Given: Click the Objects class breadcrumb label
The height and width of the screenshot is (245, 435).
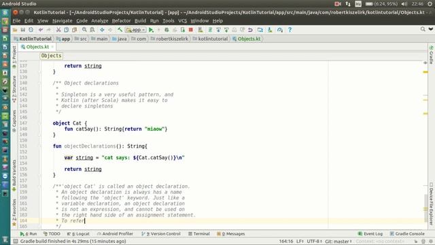Looking at the screenshot, I should (52, 56).
